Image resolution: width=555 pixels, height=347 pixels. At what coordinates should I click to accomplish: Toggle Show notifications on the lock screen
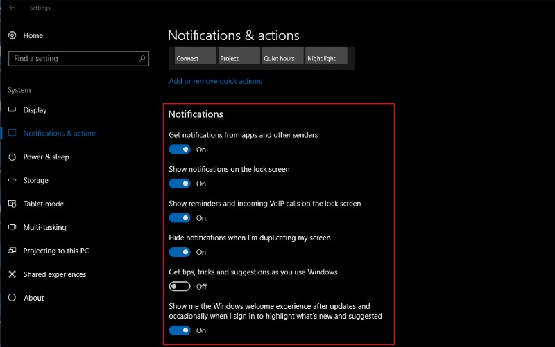coord(180,184)
